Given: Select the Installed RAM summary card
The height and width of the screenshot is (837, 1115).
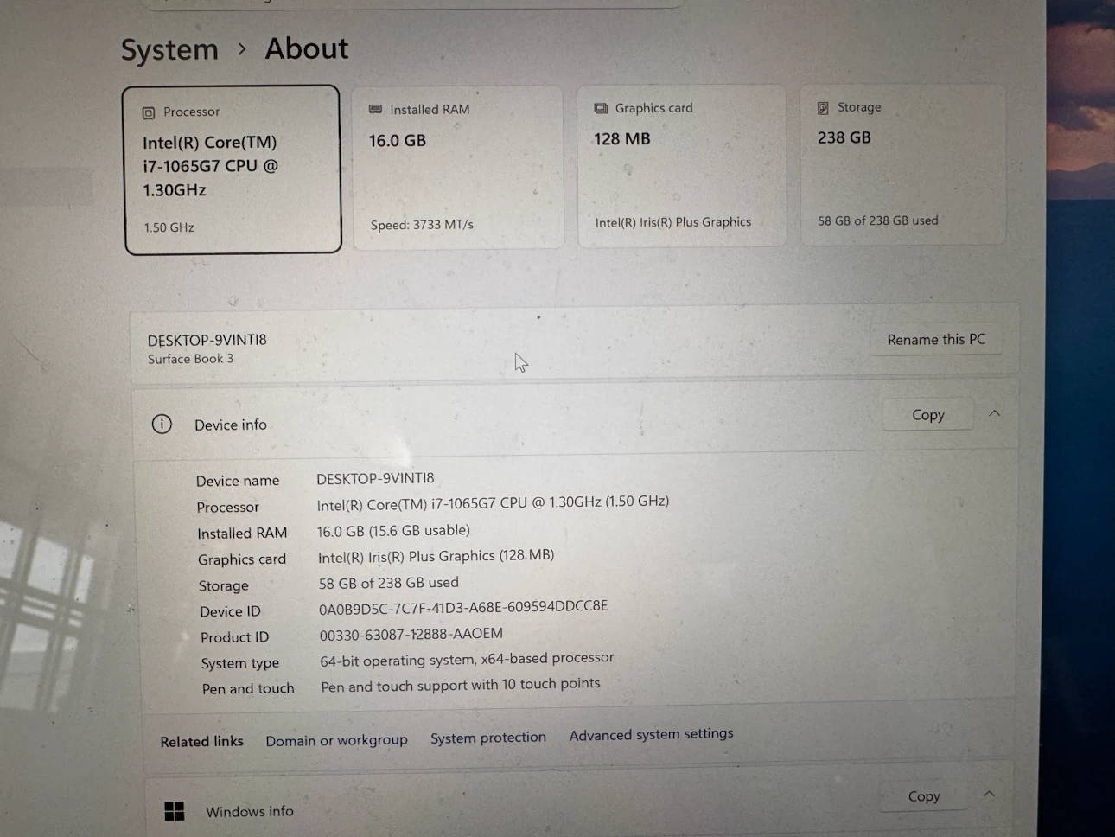Looking at the screenshot, I should coord(458,167).
